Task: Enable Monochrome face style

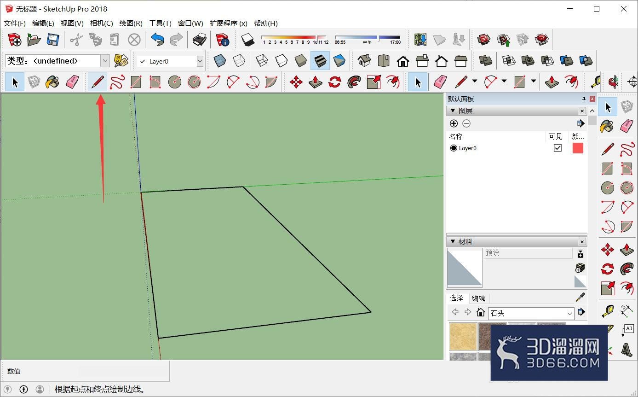Action: coord(339,61)
